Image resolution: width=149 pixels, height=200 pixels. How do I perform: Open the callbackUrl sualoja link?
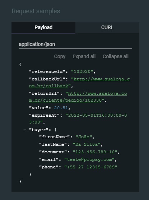(79, 83)
